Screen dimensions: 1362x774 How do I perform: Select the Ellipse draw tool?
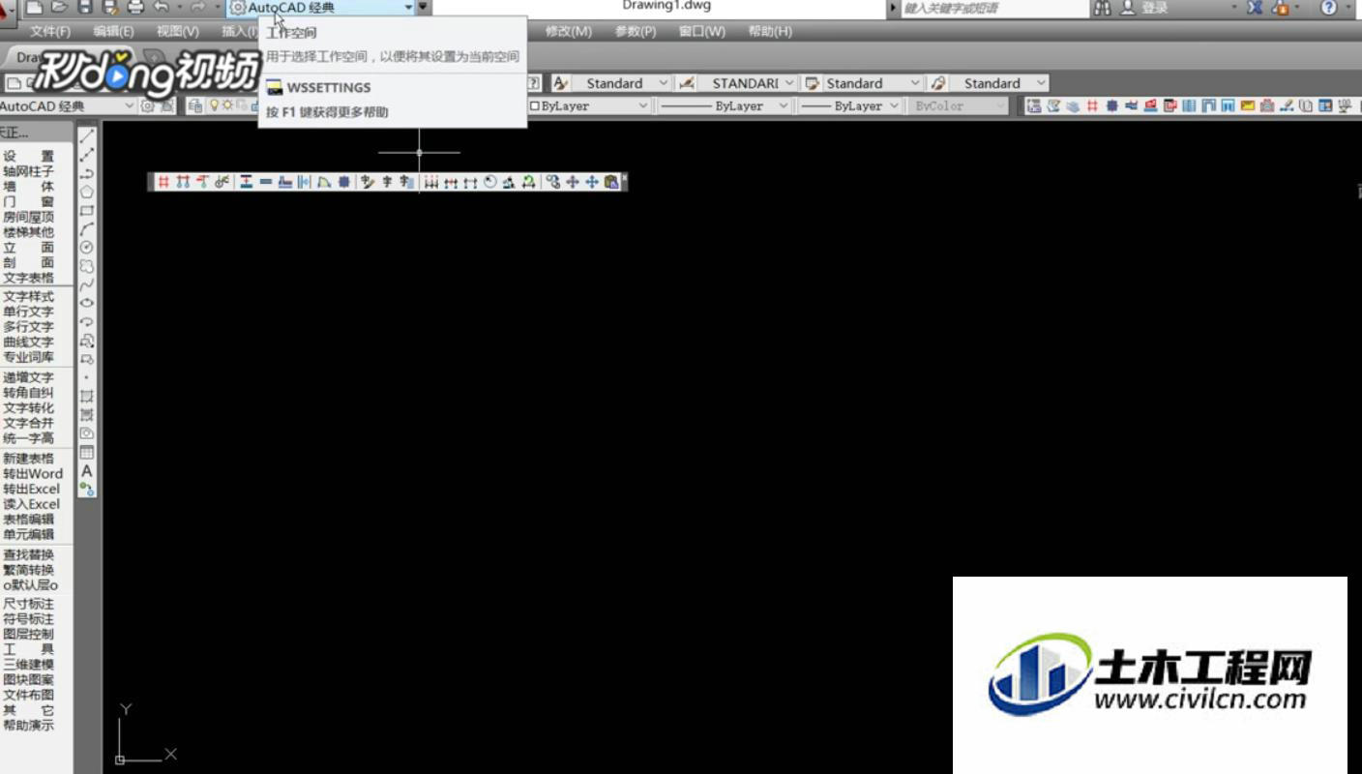87,303
